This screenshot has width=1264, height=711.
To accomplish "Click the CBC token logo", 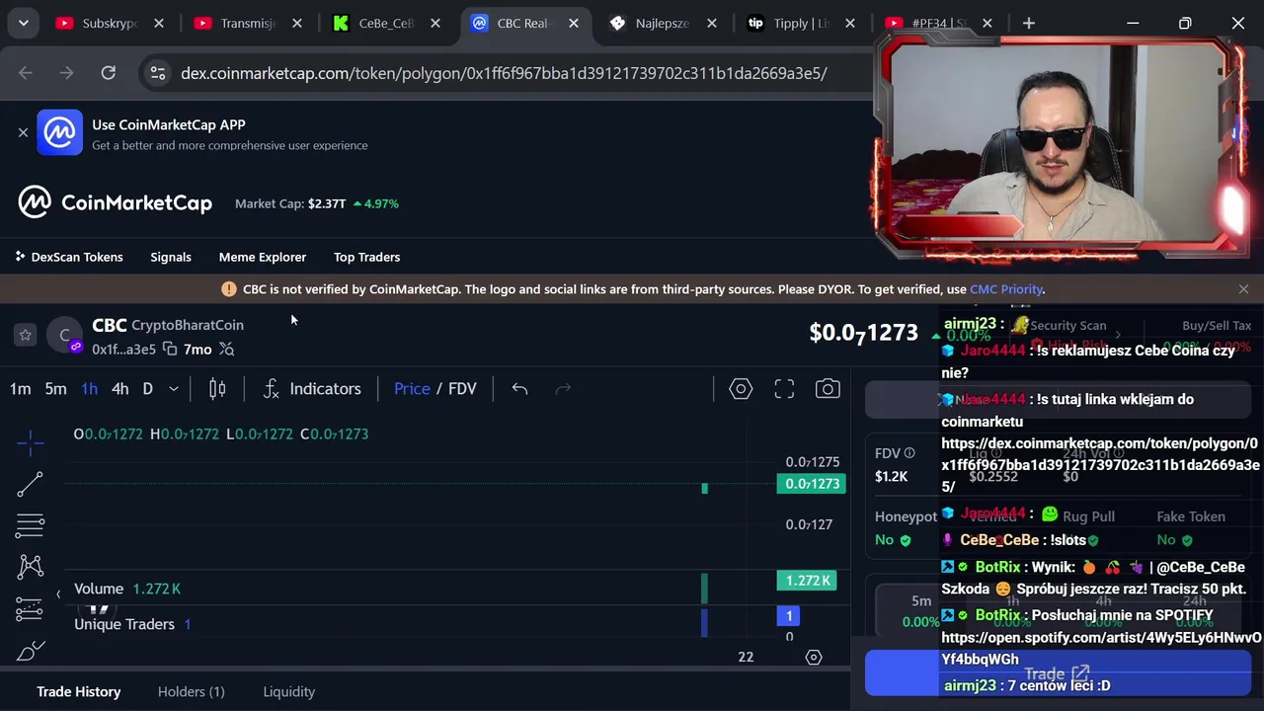I will pyautogui.click(x=64, y=336).
